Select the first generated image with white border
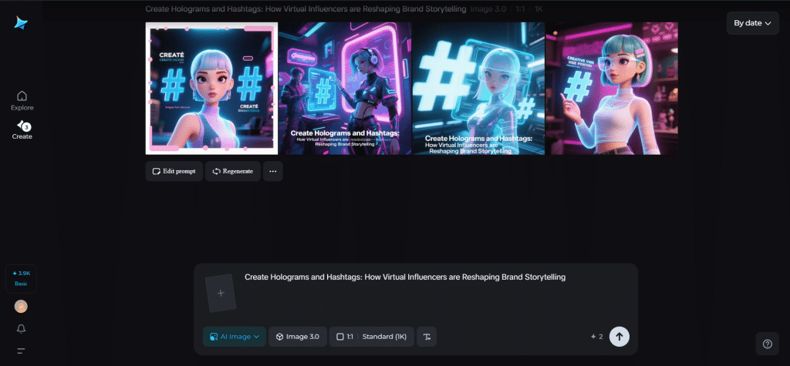This screenshot has height=366, width=790. (x=211, y=88)
